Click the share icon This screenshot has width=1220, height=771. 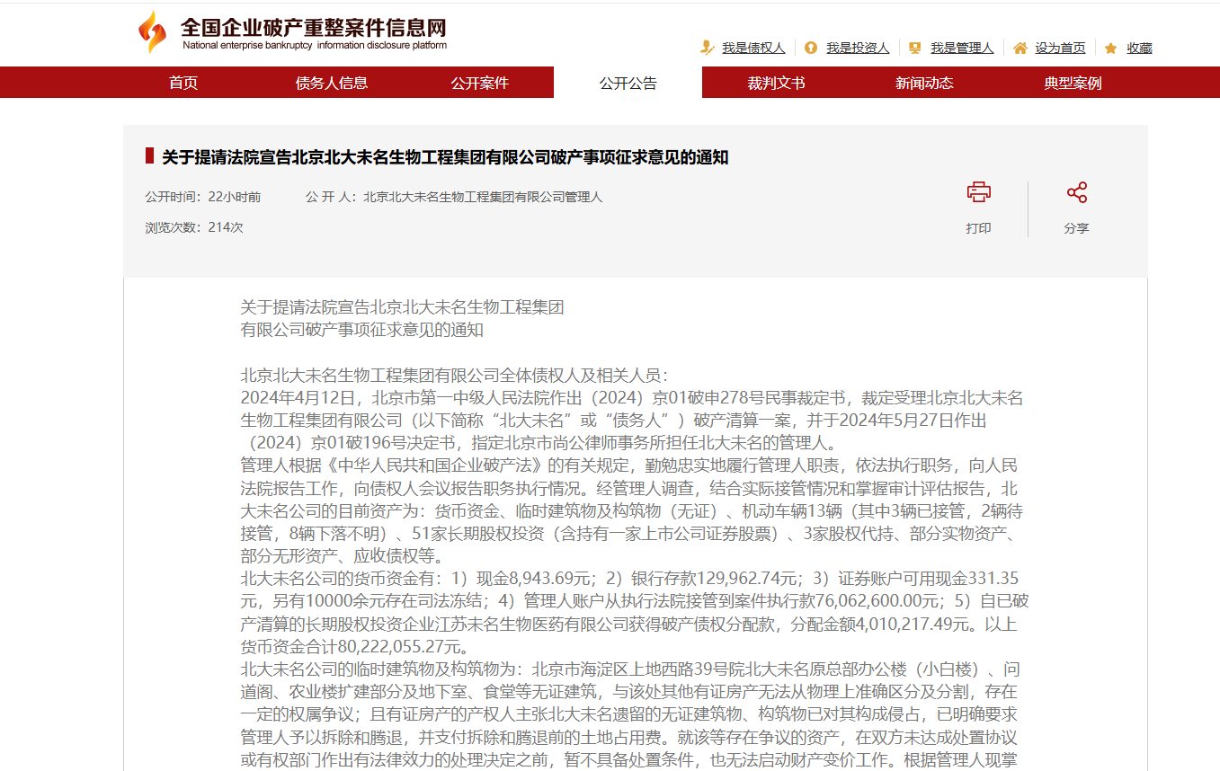1076,192
